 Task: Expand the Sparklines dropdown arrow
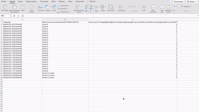pyautogui.click(x=124, y=7)
